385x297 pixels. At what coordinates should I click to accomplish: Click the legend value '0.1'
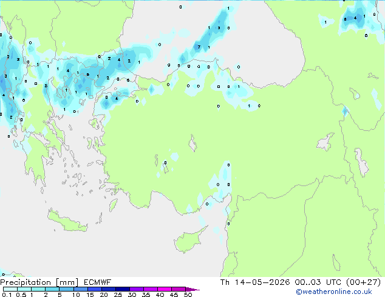coord(7,295)
